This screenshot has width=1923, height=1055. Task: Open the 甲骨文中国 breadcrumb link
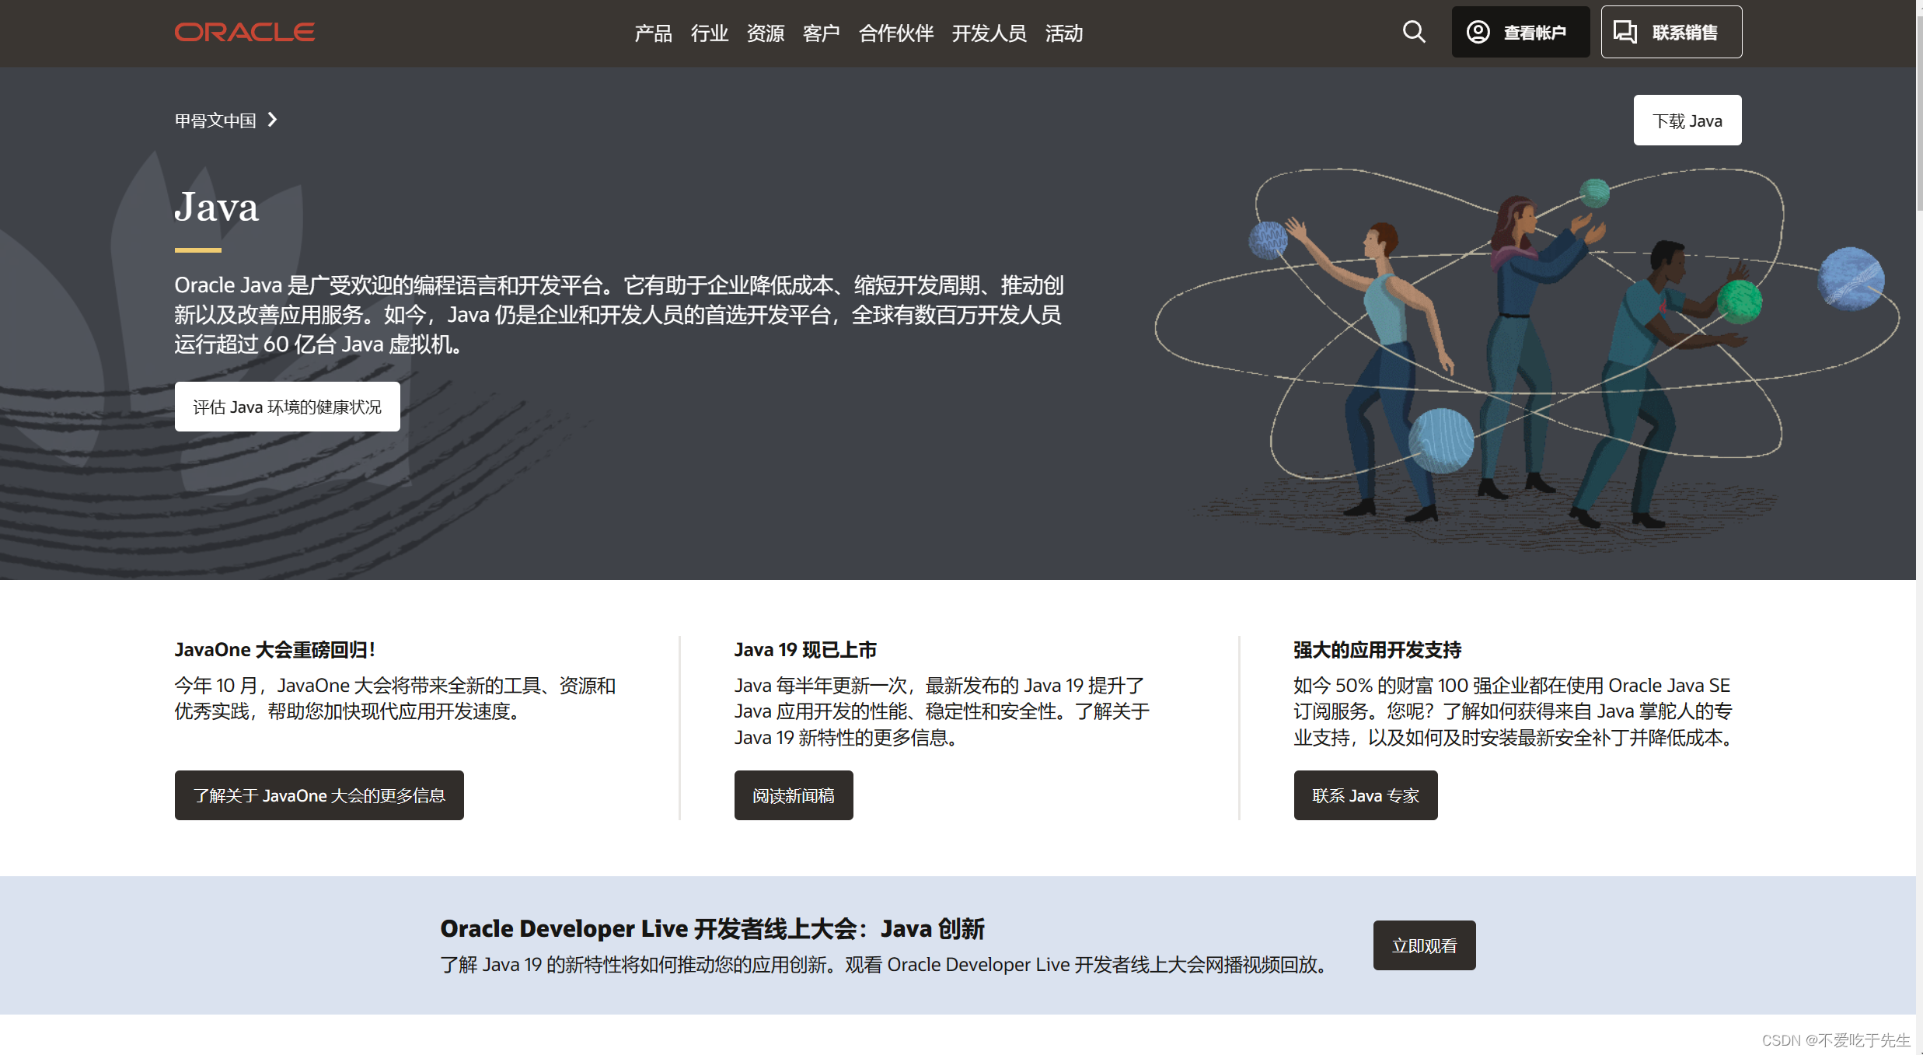(x=217, y=120)
